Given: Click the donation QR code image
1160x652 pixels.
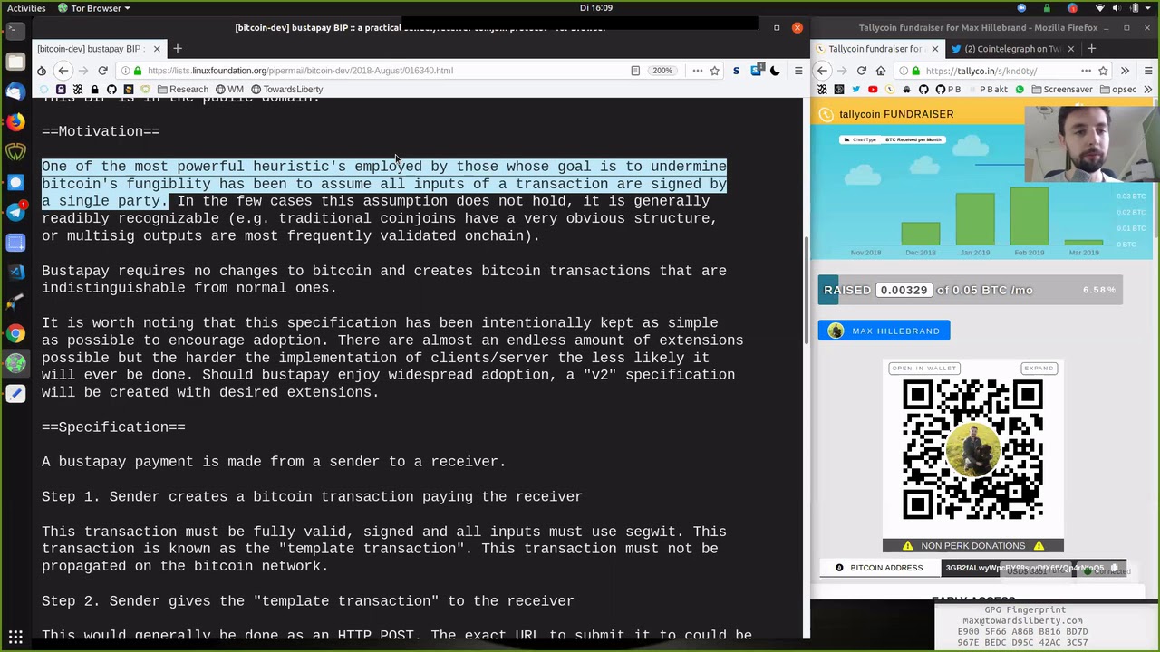Looking at the screenshot, I should pos(972,449).
